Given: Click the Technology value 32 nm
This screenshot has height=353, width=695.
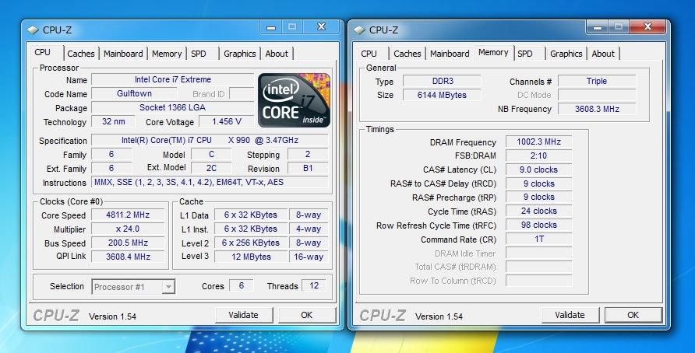Looking at the screenshot, I should coord(114,121).
